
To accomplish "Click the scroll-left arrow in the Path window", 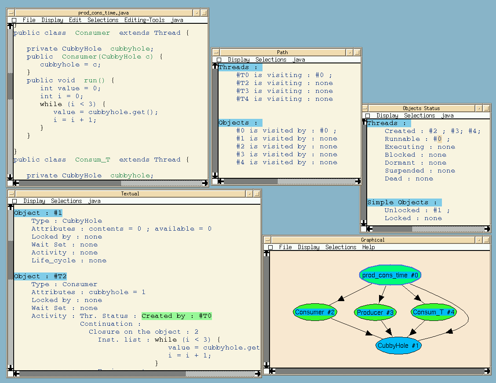I will 221,181.
